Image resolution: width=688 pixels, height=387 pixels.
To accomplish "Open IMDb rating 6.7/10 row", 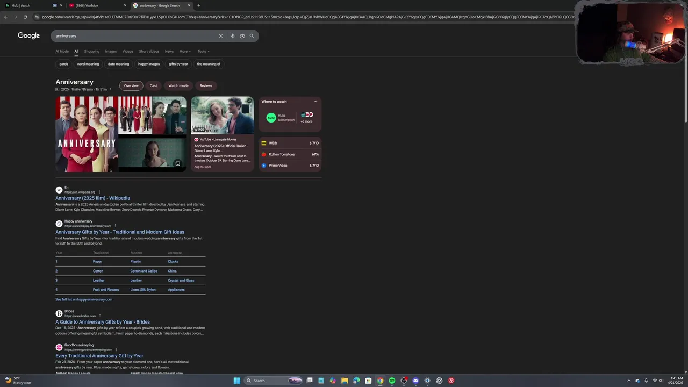I will [290, 143].
